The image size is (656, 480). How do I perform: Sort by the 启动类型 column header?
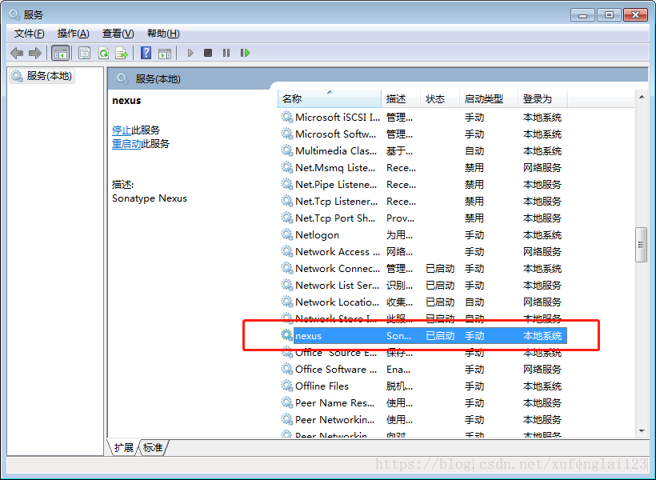coord(489,98)
